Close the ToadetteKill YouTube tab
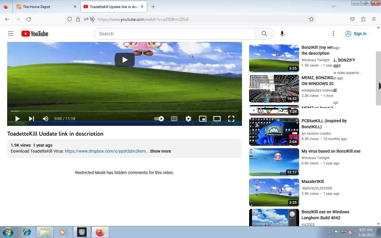 pyautogui.click(x=142, y=7)
